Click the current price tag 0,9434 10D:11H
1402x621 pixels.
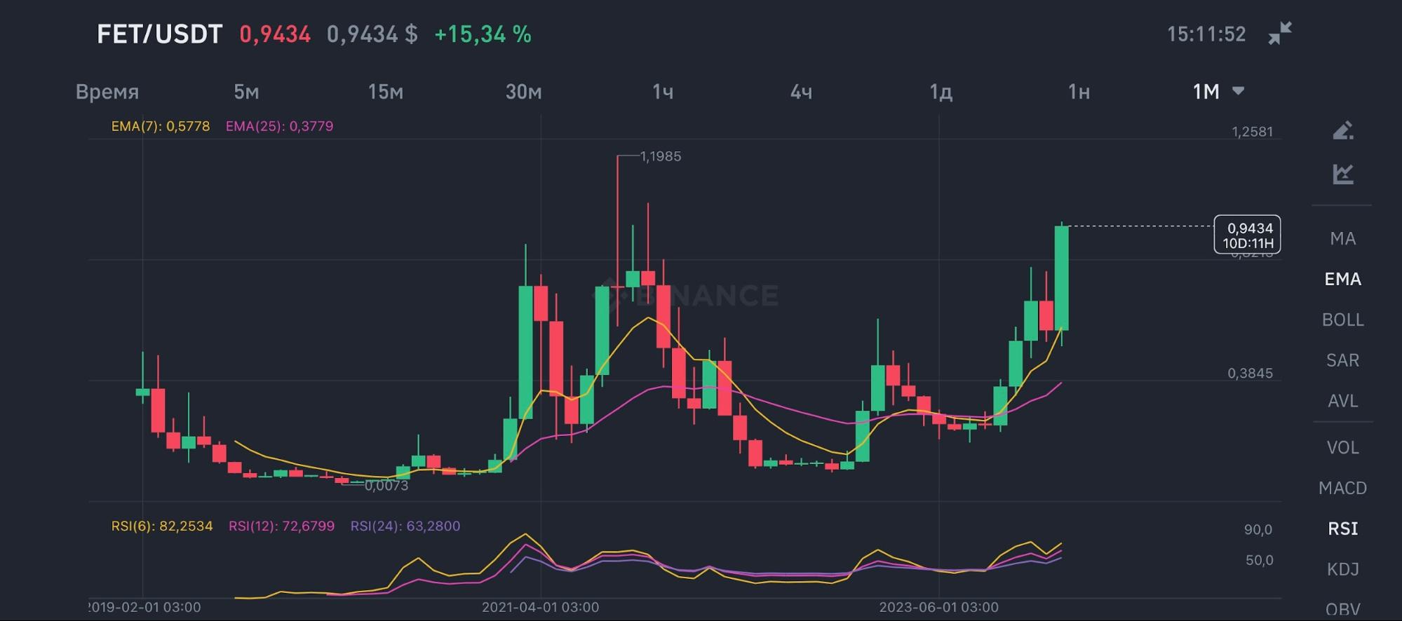(x=1248, y=235)
